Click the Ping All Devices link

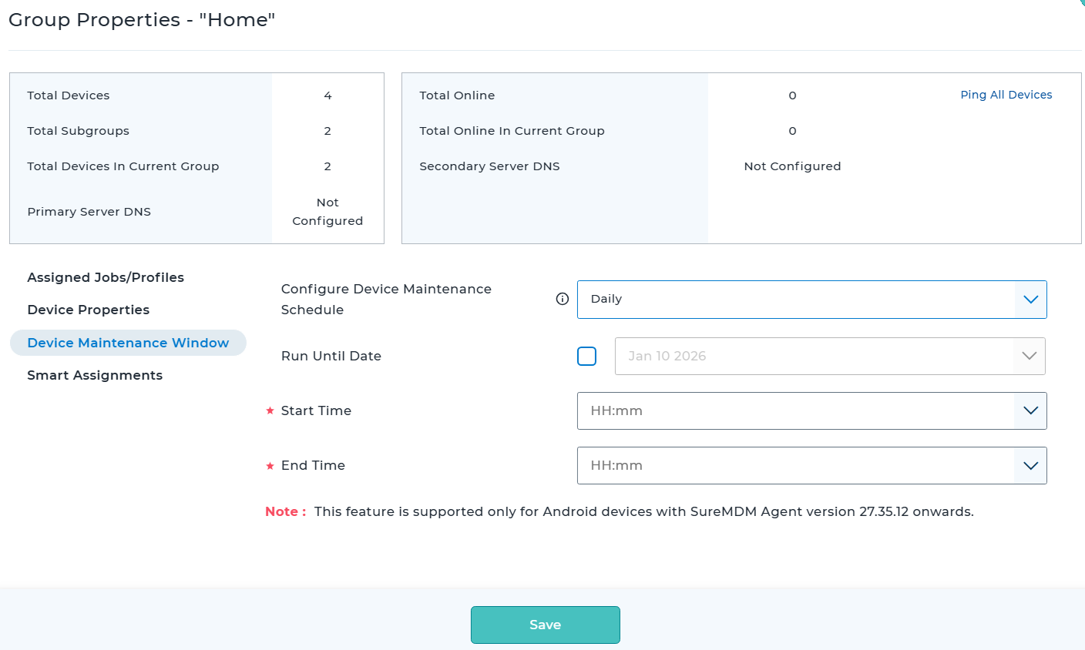coord(1006,95)
